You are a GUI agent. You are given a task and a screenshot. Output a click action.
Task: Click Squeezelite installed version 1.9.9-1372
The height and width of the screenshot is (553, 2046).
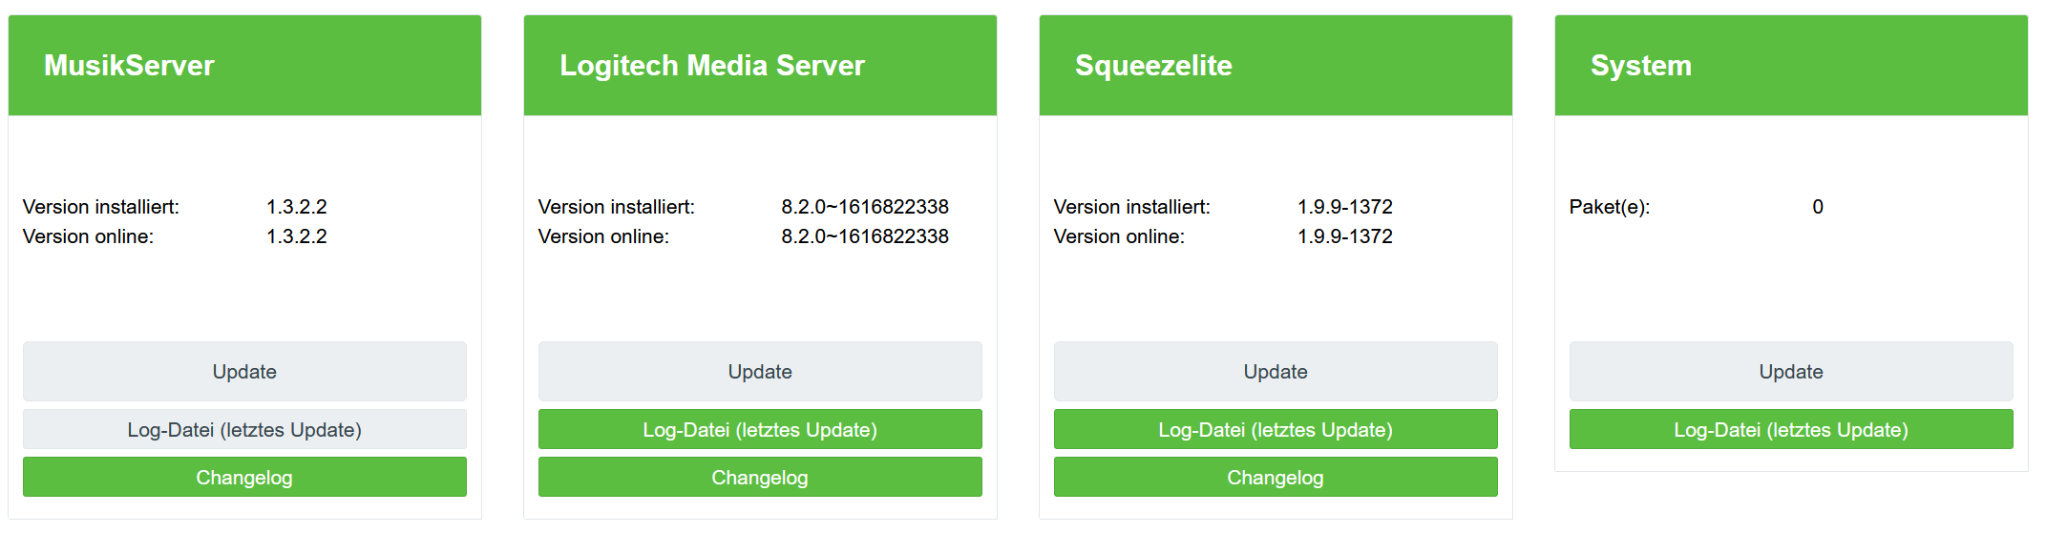point(1344,207)
